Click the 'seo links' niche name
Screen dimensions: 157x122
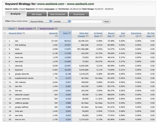click(x=19, y=115)
